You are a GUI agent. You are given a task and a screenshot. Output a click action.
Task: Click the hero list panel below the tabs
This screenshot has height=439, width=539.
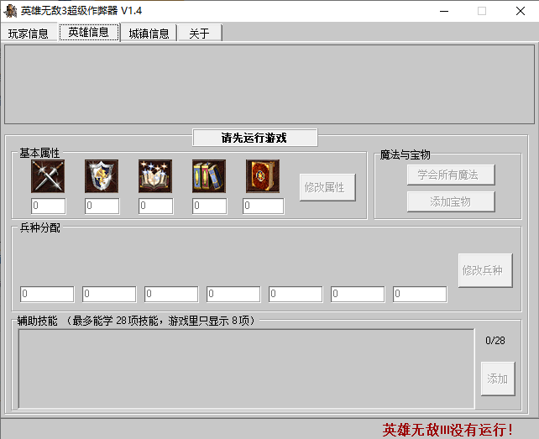click(x=269, y=84)
